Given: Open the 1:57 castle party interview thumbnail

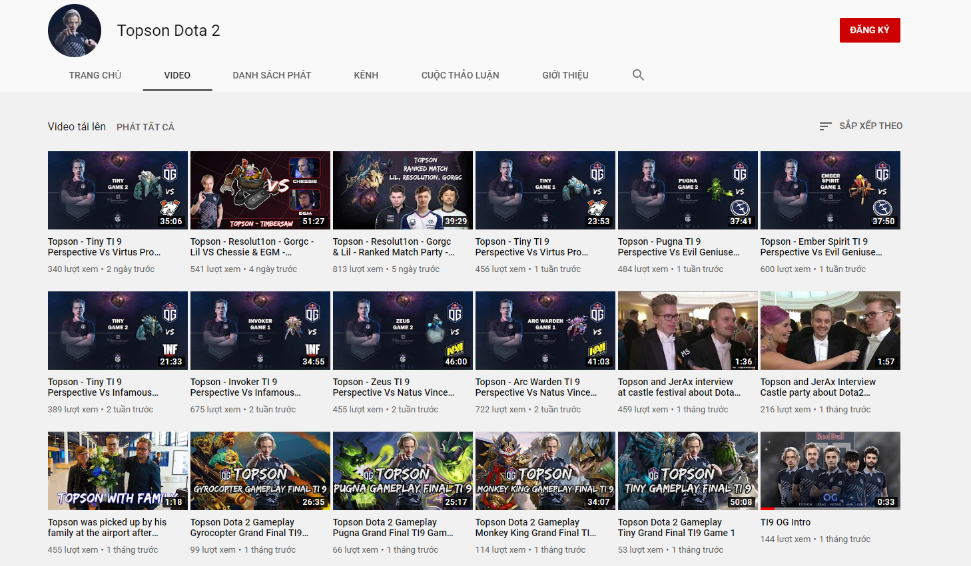Looking at the screenshot, I should [x=830, y=331].
